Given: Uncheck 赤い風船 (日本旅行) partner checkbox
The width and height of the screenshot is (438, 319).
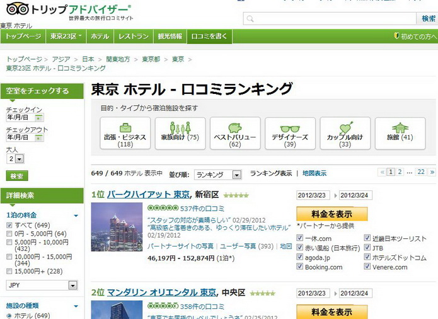Looking at the screenshot, I should pos(300,248).
